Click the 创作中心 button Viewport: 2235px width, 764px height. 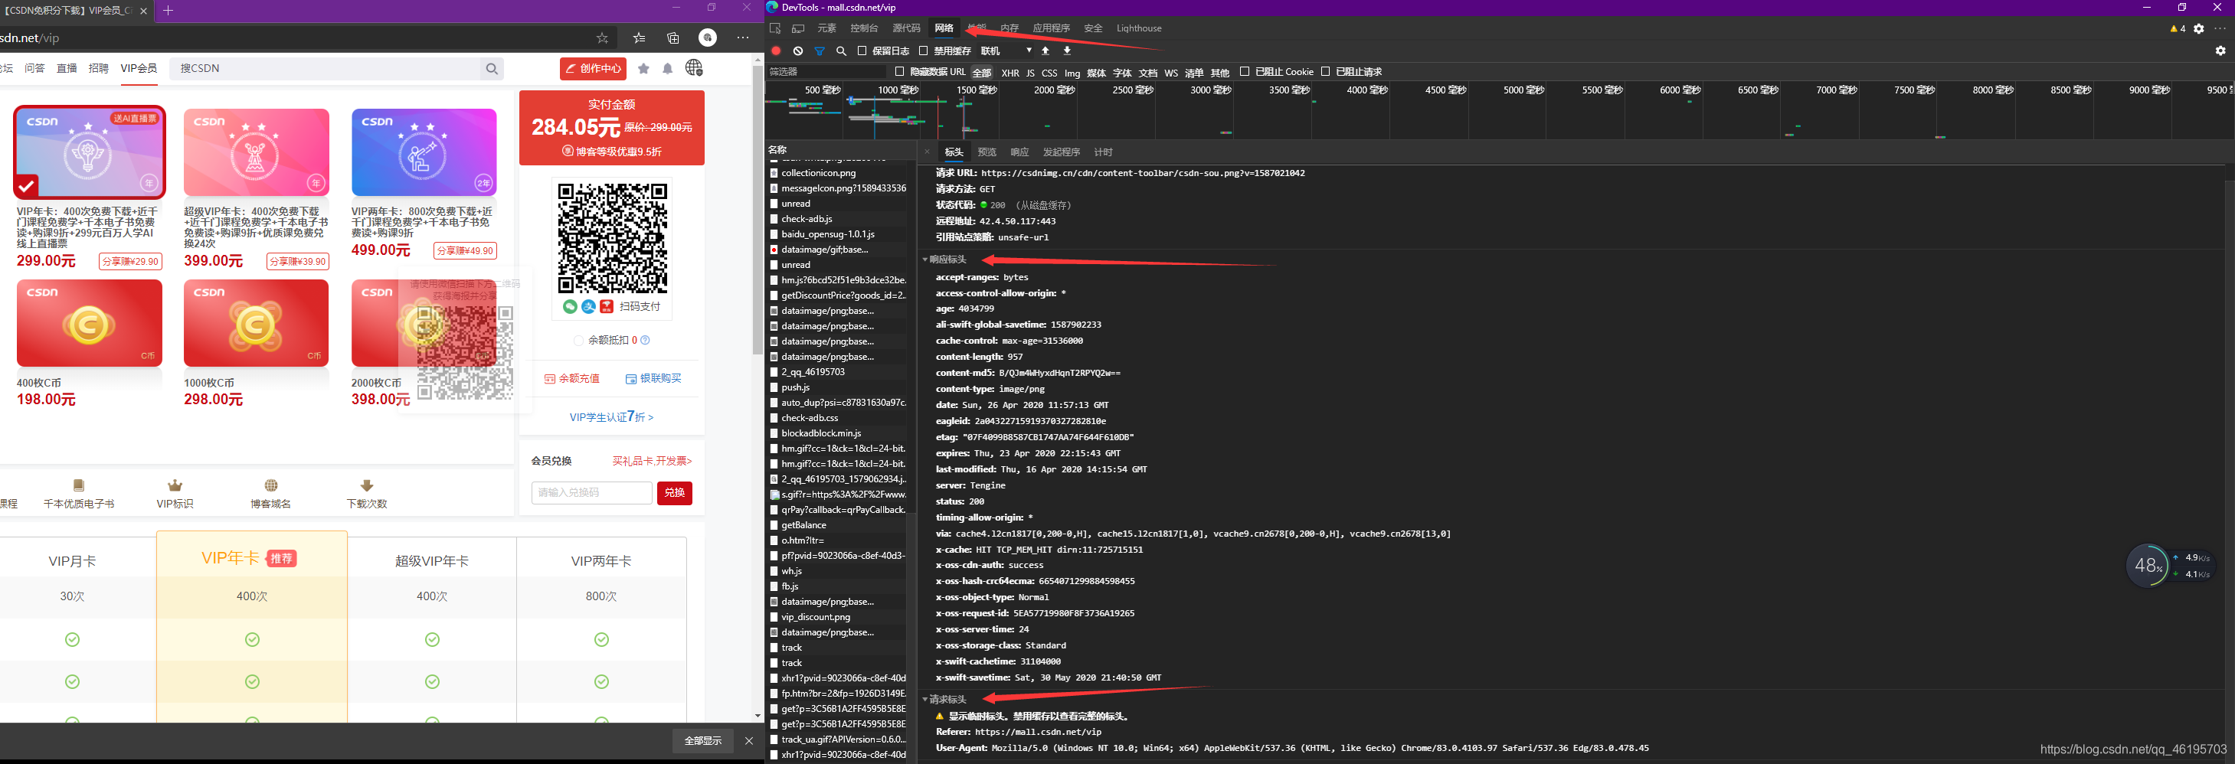594,68
